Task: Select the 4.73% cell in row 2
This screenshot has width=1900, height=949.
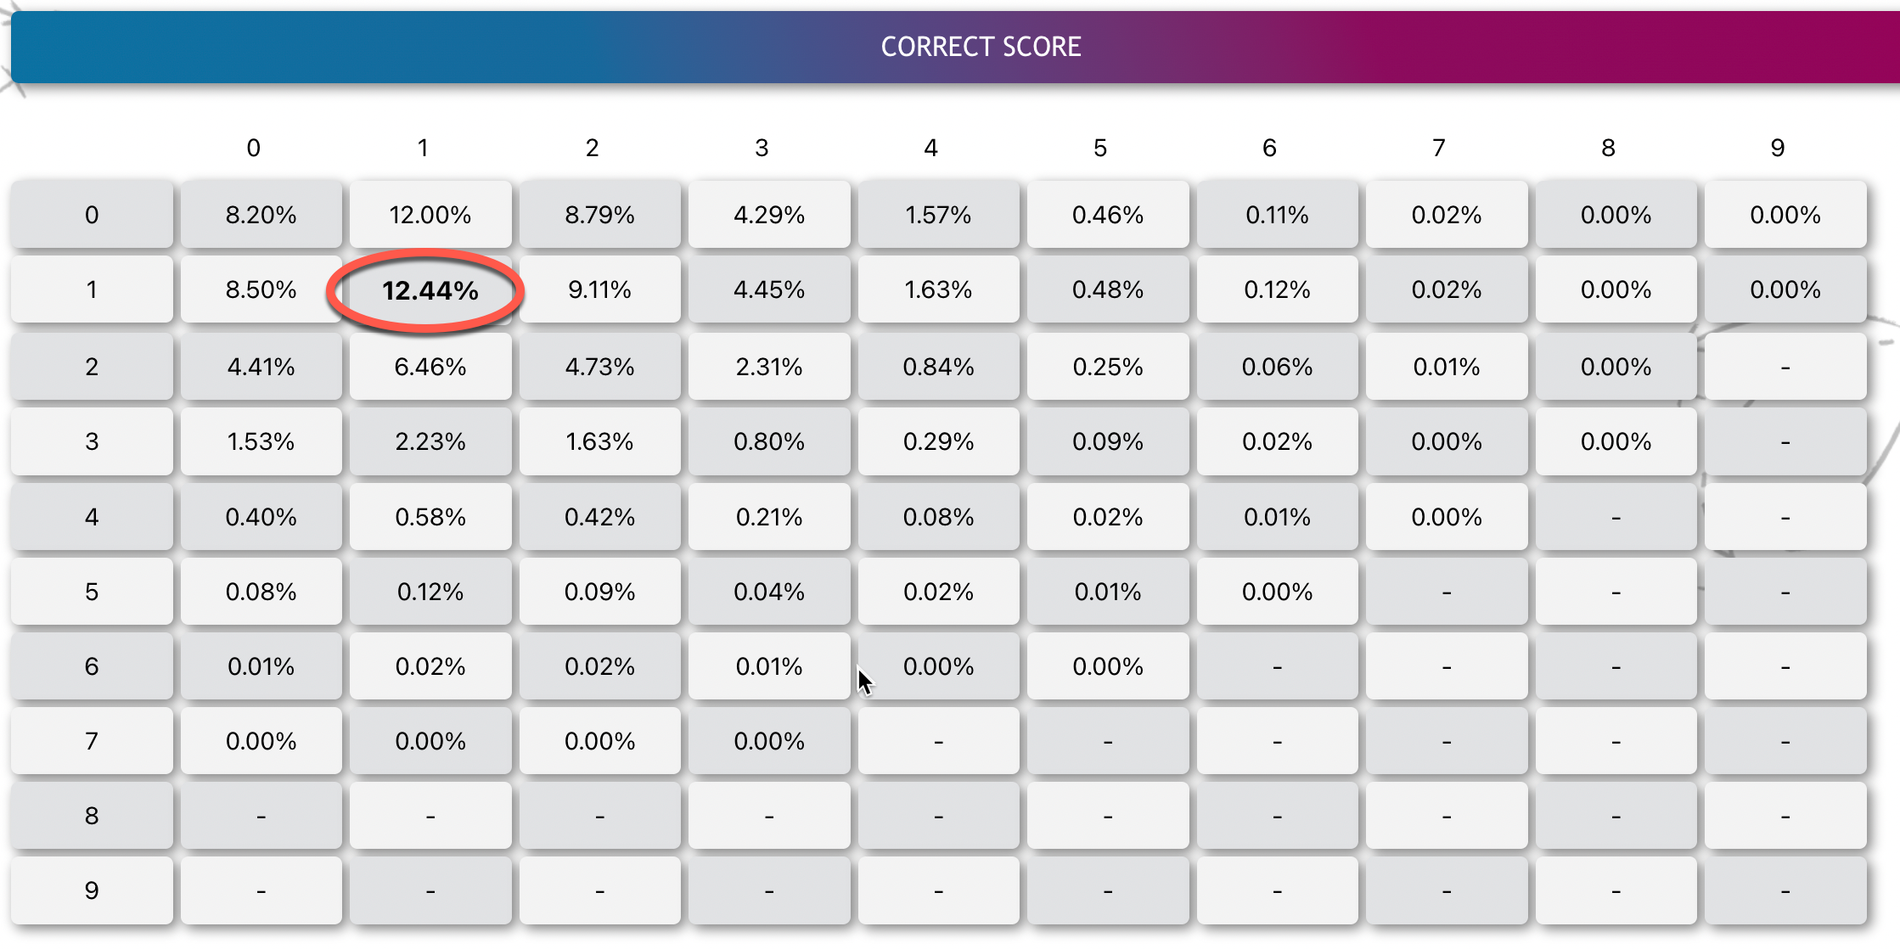Action: coord(600,367)
